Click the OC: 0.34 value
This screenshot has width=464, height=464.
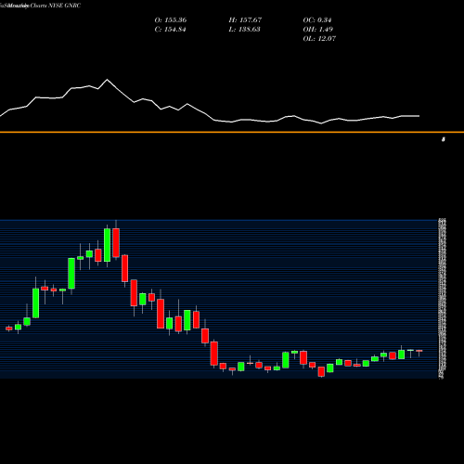pyautogui.click(x=317, y=20)
